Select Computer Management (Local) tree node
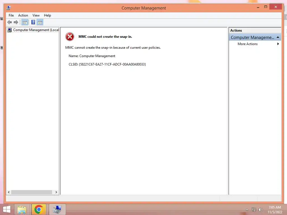This screenshot has height=215, width=287. (33, 30)
